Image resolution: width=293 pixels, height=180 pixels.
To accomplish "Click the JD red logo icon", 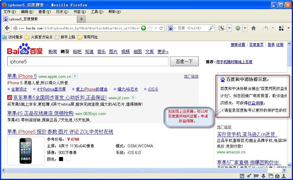I will [x=10, y=98].
